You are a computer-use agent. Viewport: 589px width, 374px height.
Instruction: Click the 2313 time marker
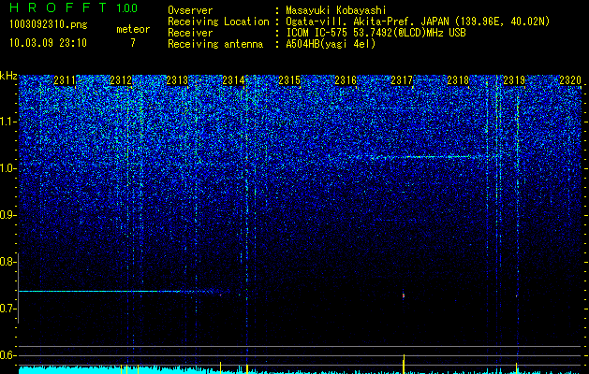(177, 80)
